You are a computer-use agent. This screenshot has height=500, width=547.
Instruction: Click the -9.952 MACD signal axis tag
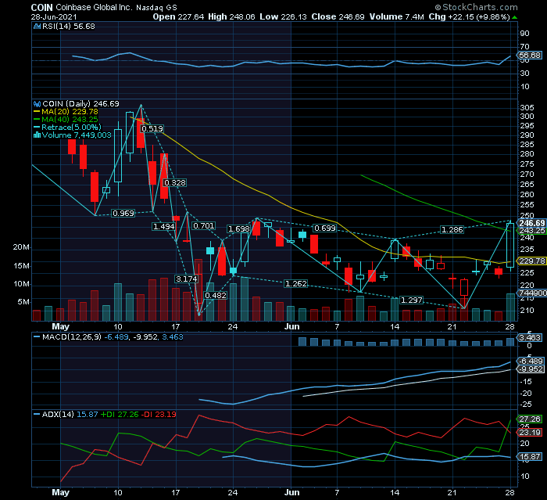point(531,369)
